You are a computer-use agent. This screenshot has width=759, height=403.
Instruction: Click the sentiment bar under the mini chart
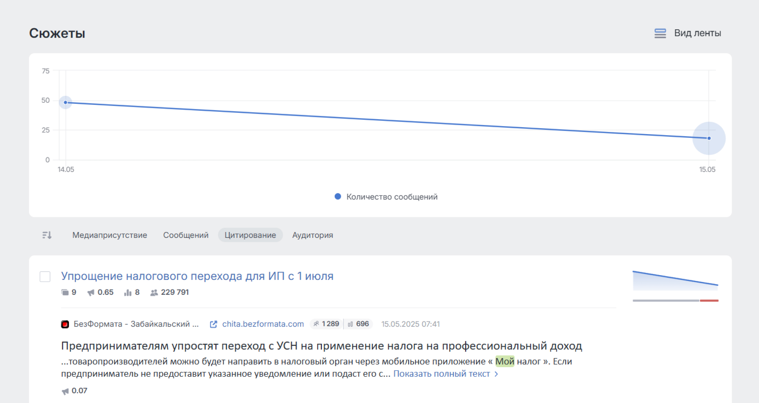point(675,301)
